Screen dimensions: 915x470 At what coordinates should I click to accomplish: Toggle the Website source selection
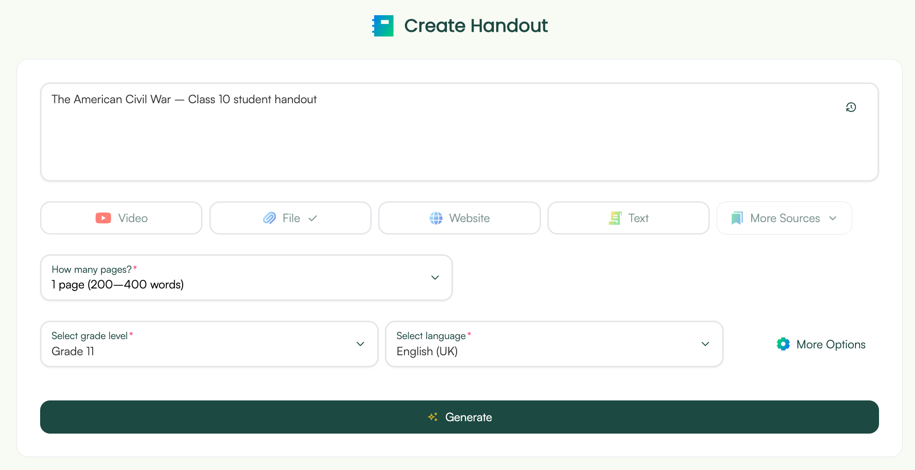click(x=459, y=218)
